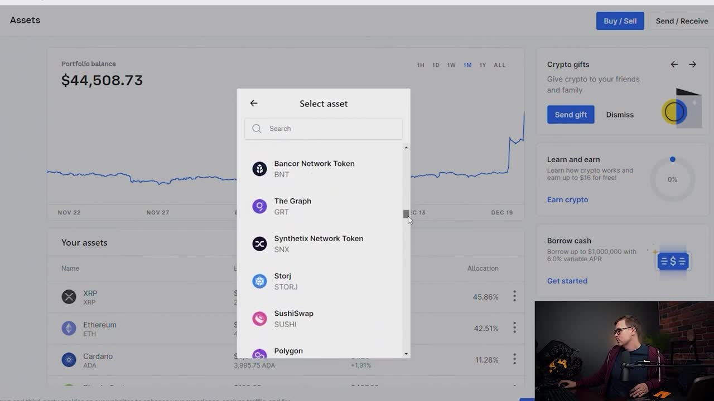This screenshot has width=714, height=401.
Task: Click the SushiSwap logo icon
Action: 259,319
